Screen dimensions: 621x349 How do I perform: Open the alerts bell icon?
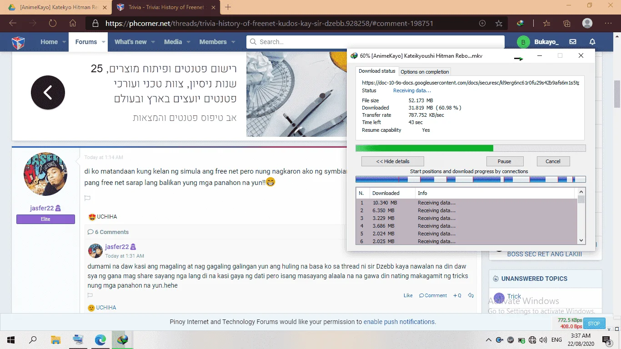pyautogui.click(x=592, y=42)
